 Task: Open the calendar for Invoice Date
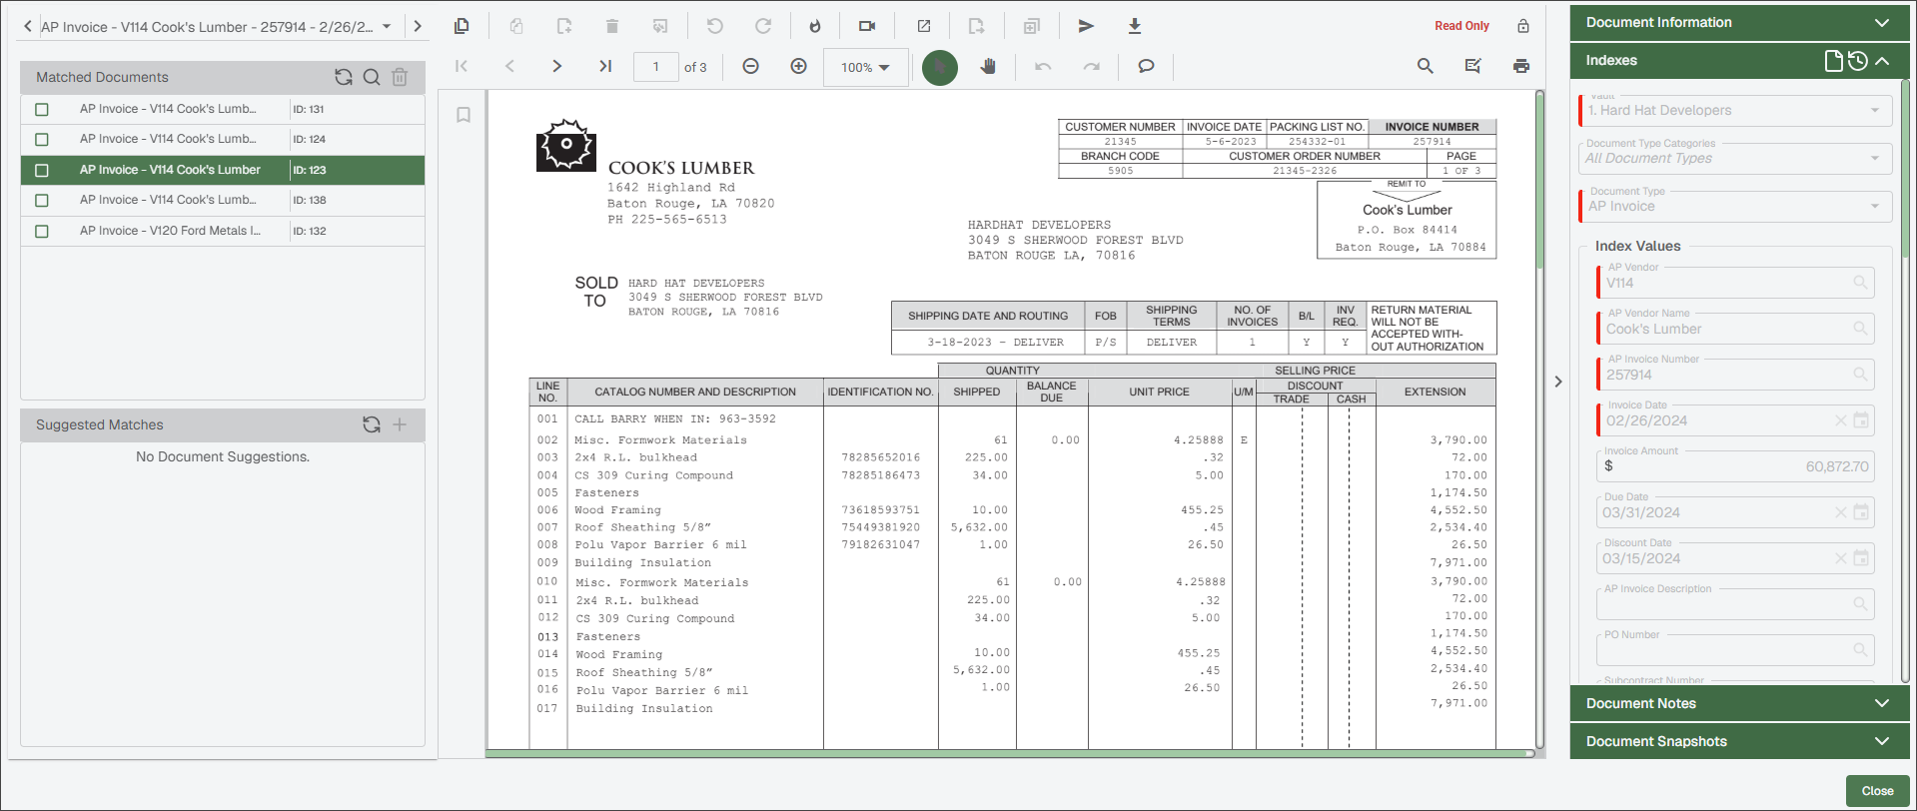tap(1861, 420)
